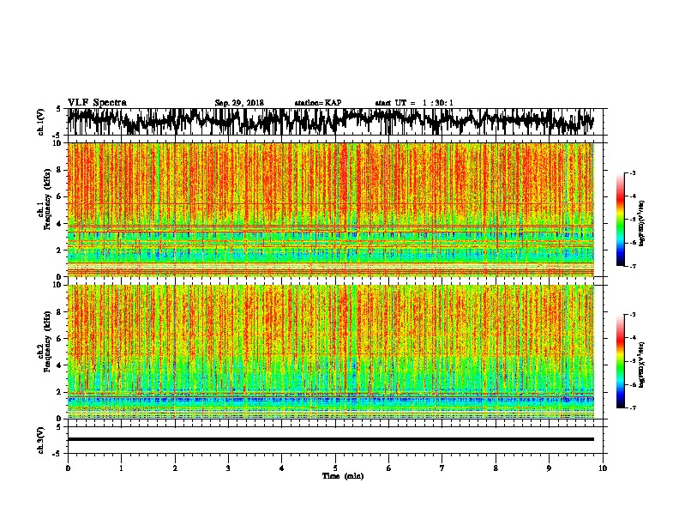Click the 'VLF Spectra' title text

coord(97,103)
